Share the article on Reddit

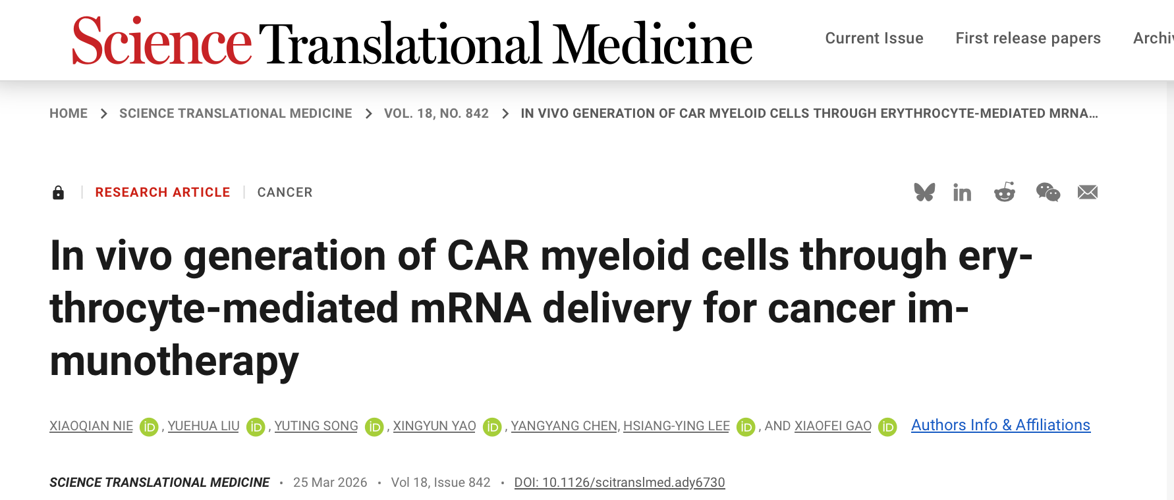click(1004, 192)
